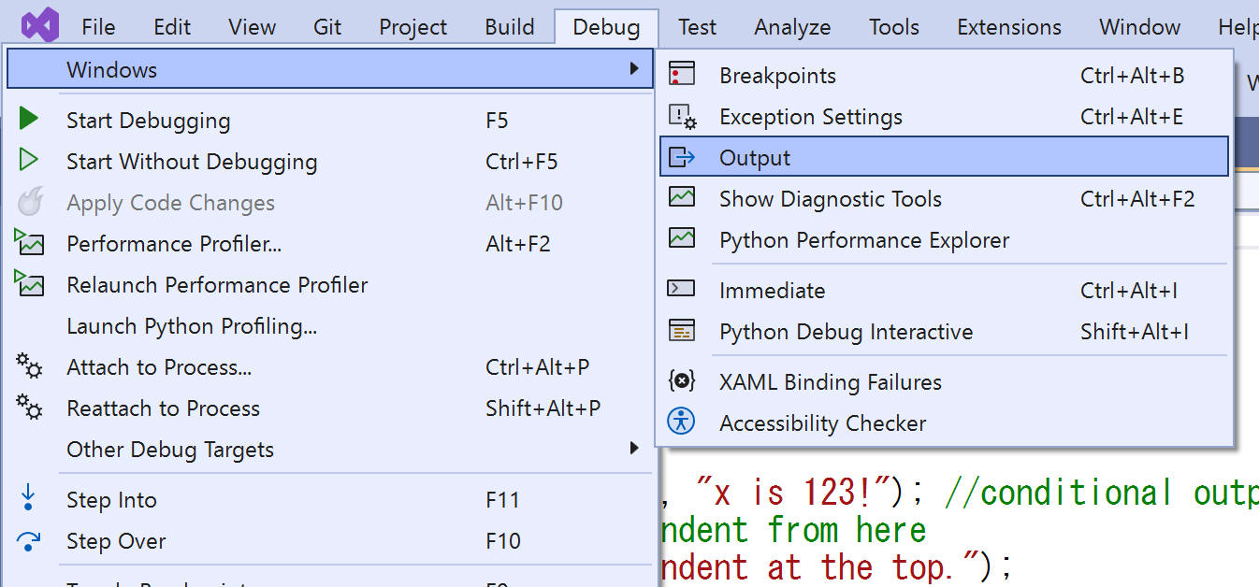Close the open Debug menu
Screen dimensions: 1259x587
(x=606, y=27)
